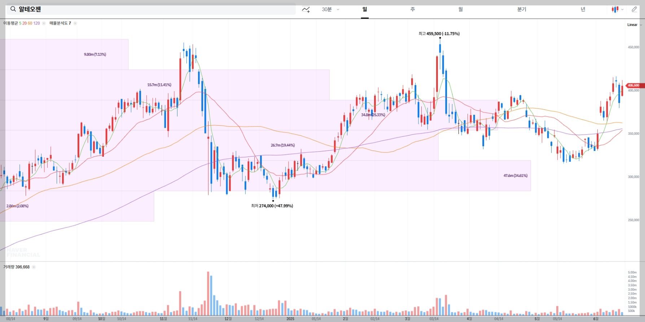The image size is (645, 322).
Task: Click the 300,000 price axis label
Action: (x=633, y=177)
